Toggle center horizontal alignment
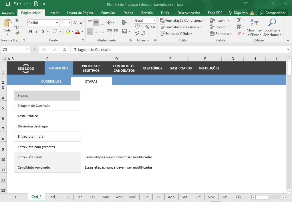The image size is (292, 202). (96, 31)
